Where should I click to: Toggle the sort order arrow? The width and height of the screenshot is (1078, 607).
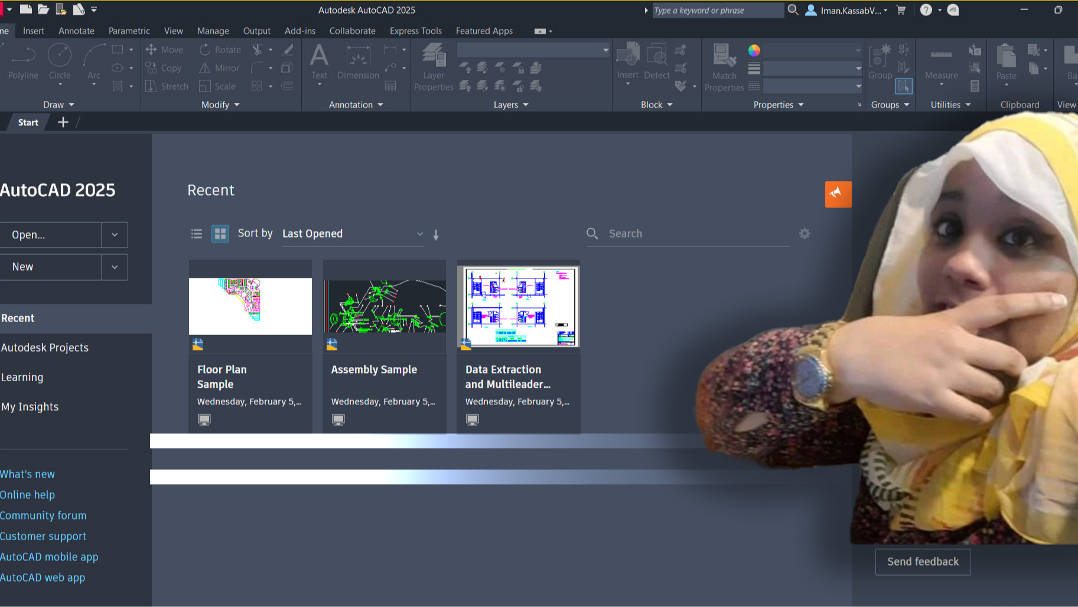(x=435, y=235)
